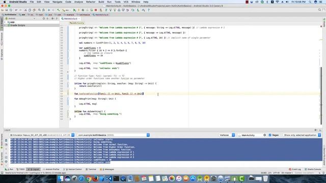Click the project panel gear settings icon
The height and width of the screenshot is (183, 326).
(x=52, y=18)
